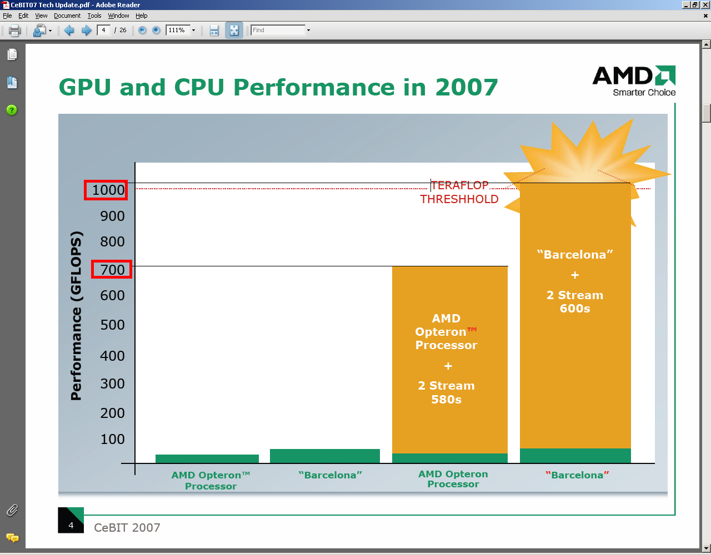Click the 1000 axis value
The width and height of the screenshot is (711, 555).
tap(108, 190)
